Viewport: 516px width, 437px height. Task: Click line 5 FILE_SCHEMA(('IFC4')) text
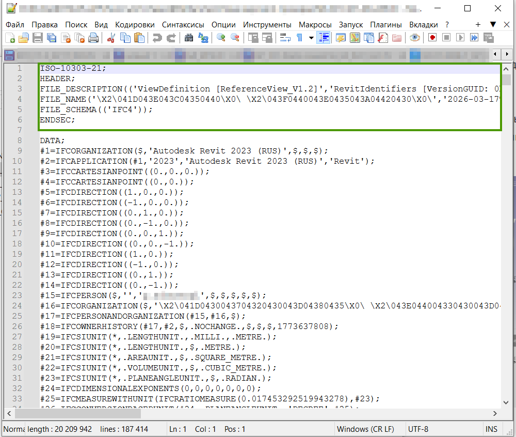(x=96, y=110)
